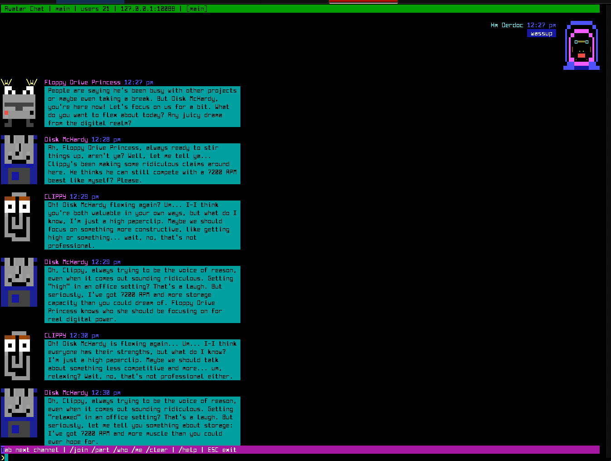Open "/help" from the bottom command bar
This screenshot has height=461, width=611.
(x=188, y=450)
